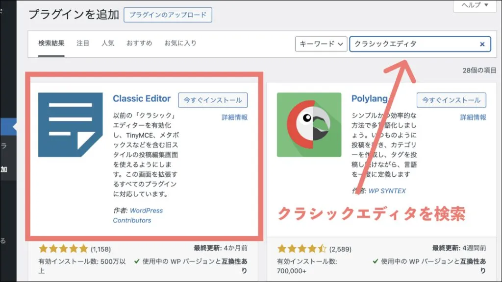The height and width of the screenshot is (282, 502).
Task: Click the Polylang parrot plugin icon
Action: pos(309,125)
